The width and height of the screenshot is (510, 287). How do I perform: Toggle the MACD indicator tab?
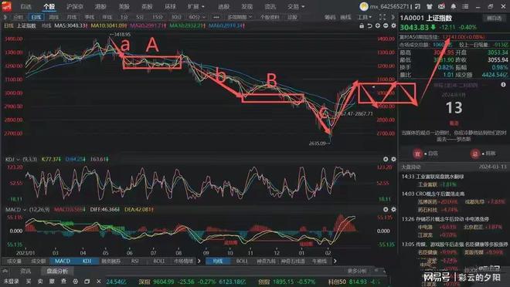[x=63, y=261]
